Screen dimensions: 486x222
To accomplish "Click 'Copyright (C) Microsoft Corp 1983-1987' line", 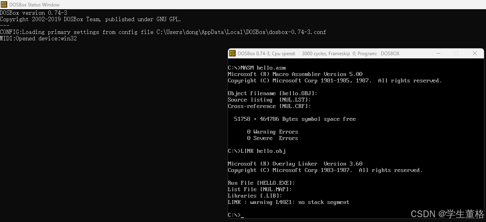I will coord(325,170).
